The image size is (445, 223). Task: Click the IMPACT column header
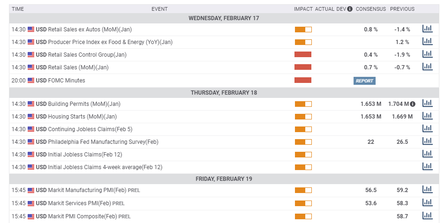[x=303, y=9]
